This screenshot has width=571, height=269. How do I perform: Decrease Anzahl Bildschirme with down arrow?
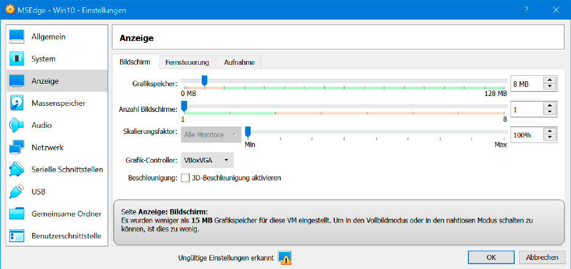point(550,113)
